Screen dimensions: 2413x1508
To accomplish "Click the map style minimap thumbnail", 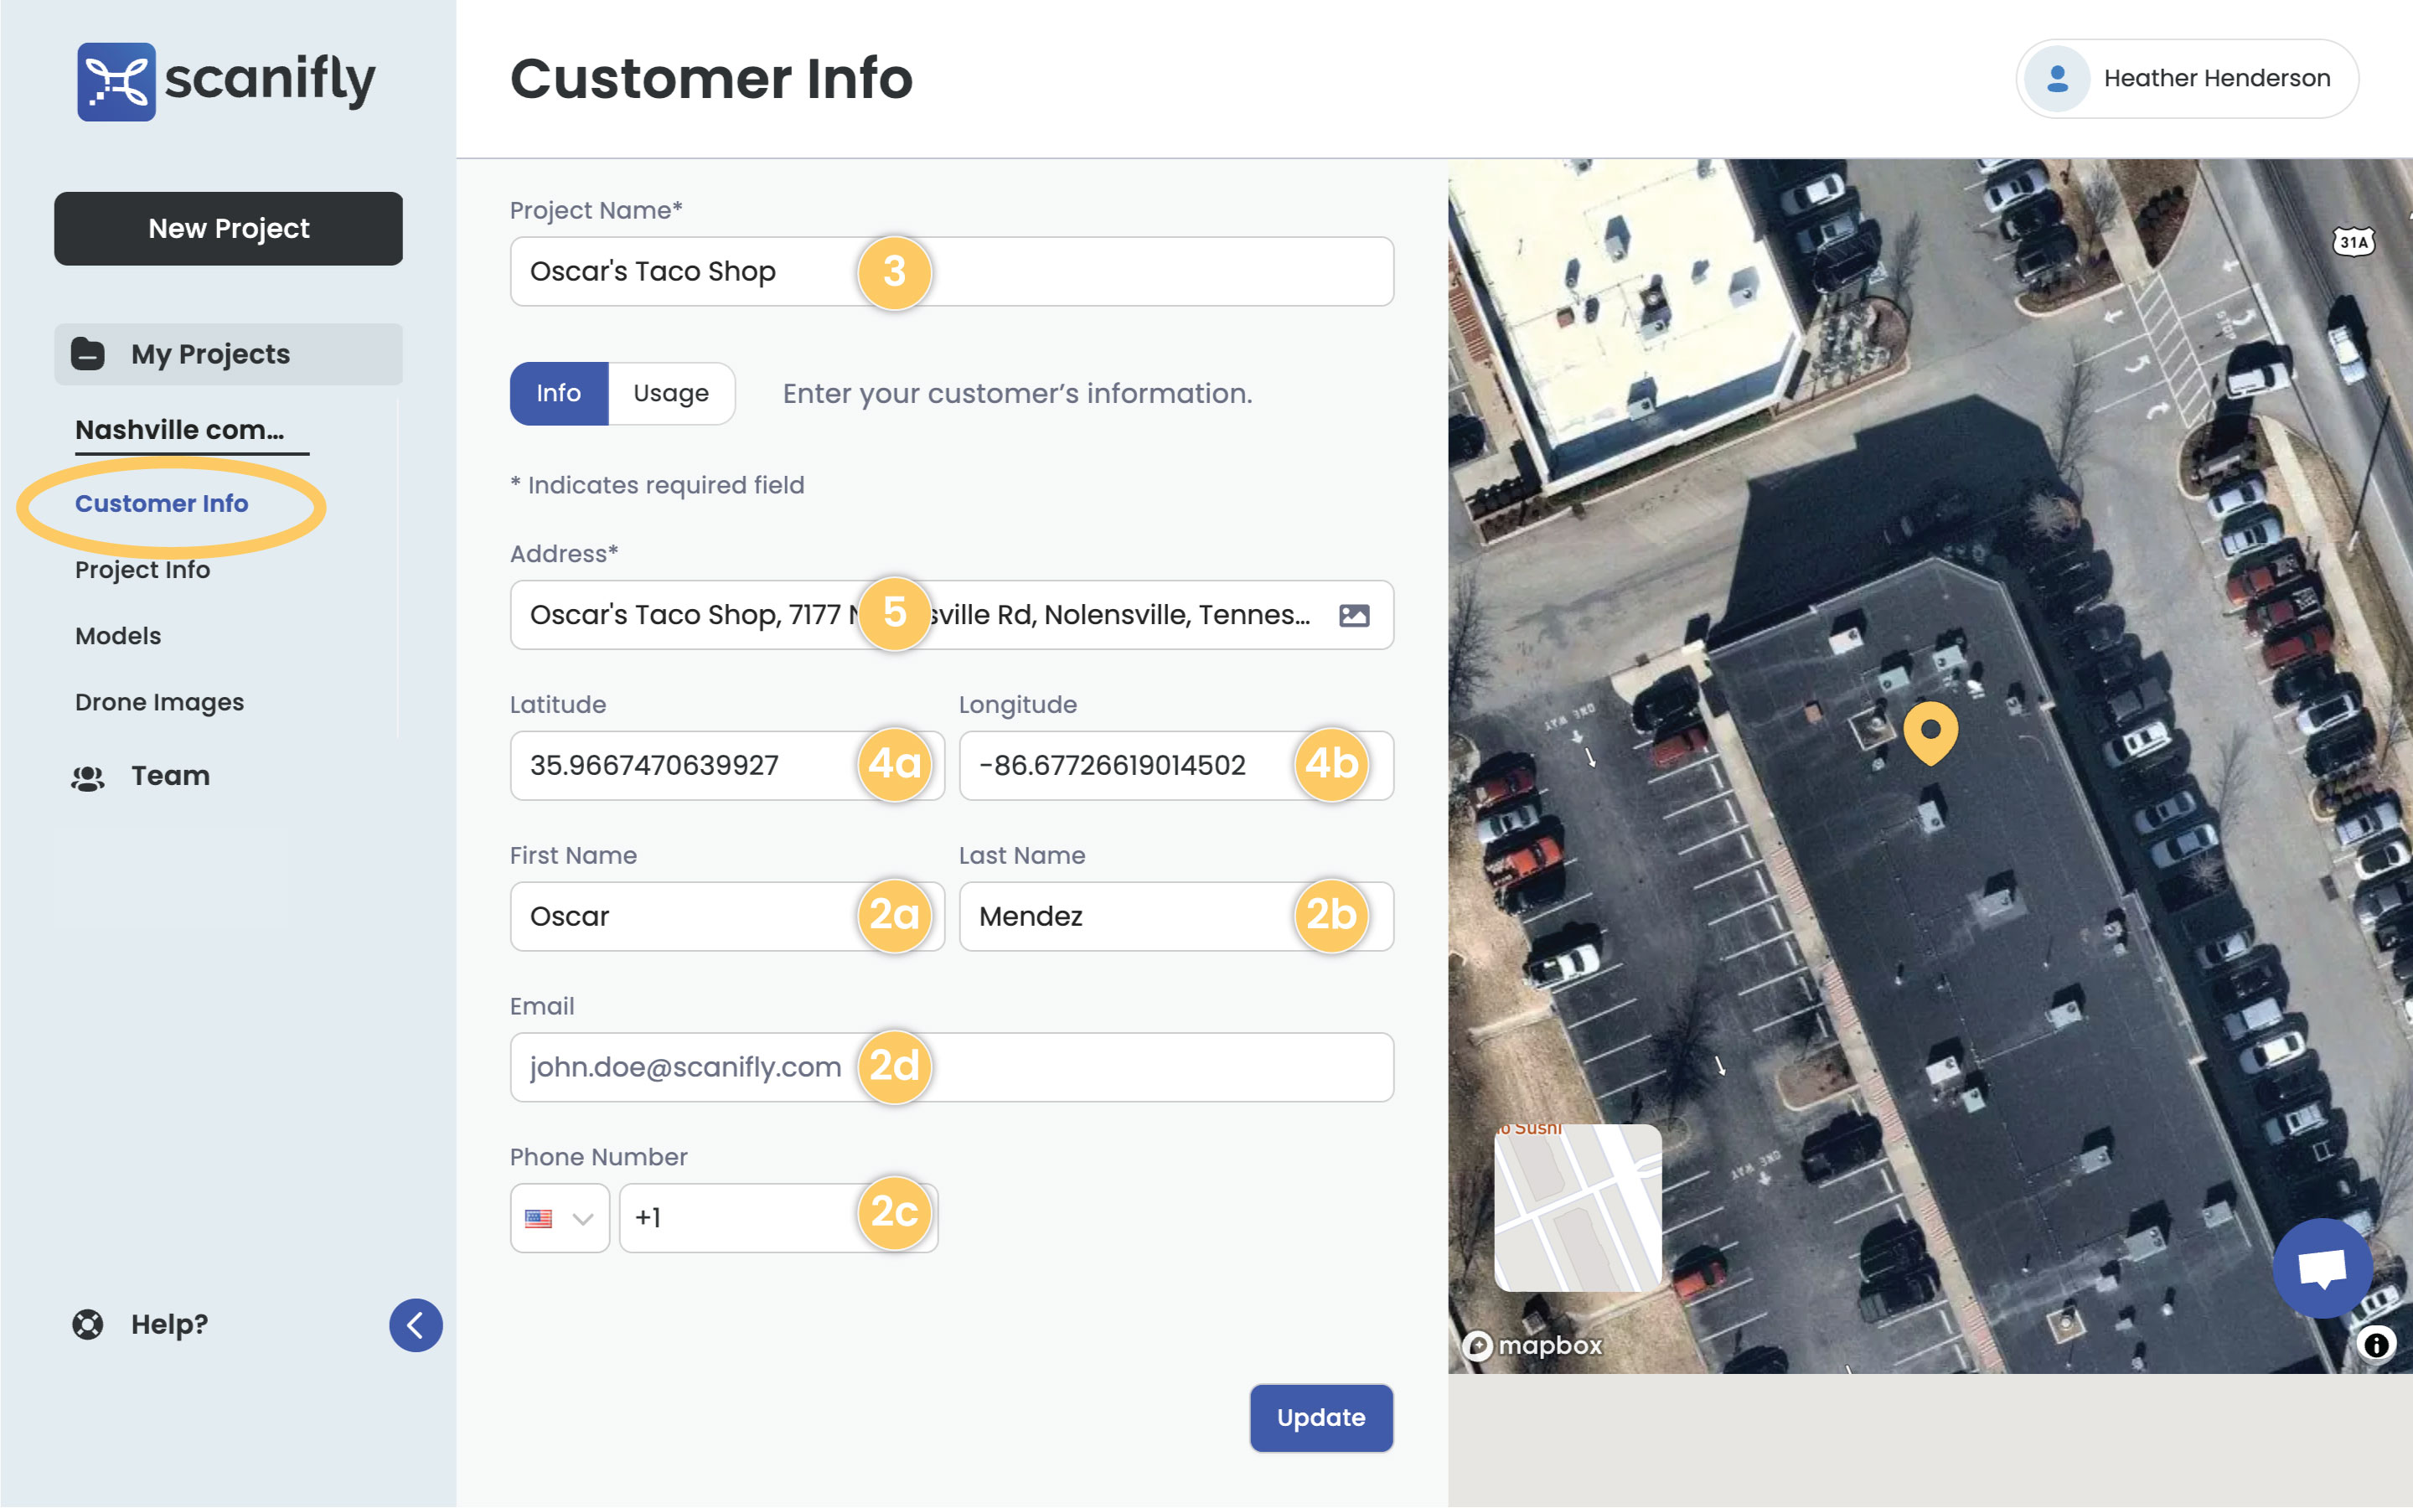I will coord(1577,1208).
